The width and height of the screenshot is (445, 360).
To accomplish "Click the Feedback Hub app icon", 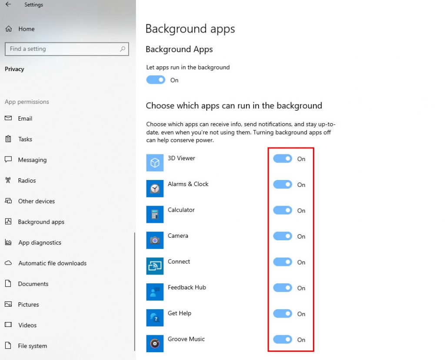I will pyautogui.click(x=155, y=291).
